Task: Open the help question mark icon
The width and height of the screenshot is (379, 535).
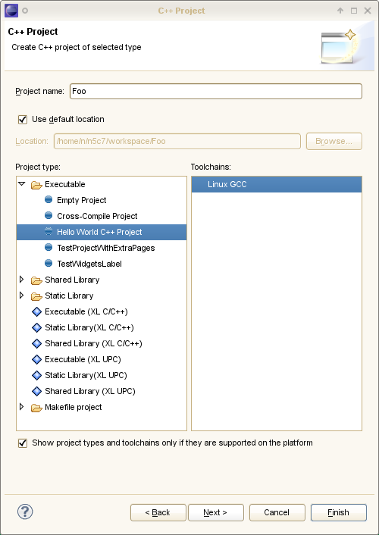Action: tap(25, 512)
